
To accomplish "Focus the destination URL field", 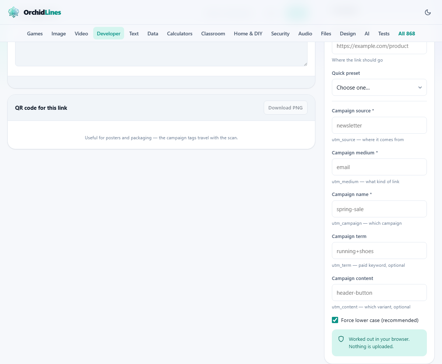I will (379, 47).
